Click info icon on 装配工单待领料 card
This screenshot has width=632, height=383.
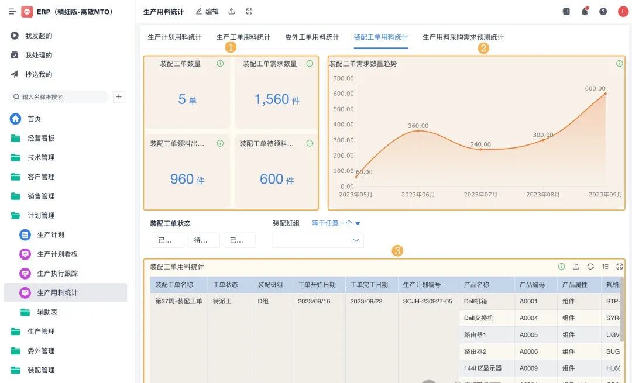point(310,143)
